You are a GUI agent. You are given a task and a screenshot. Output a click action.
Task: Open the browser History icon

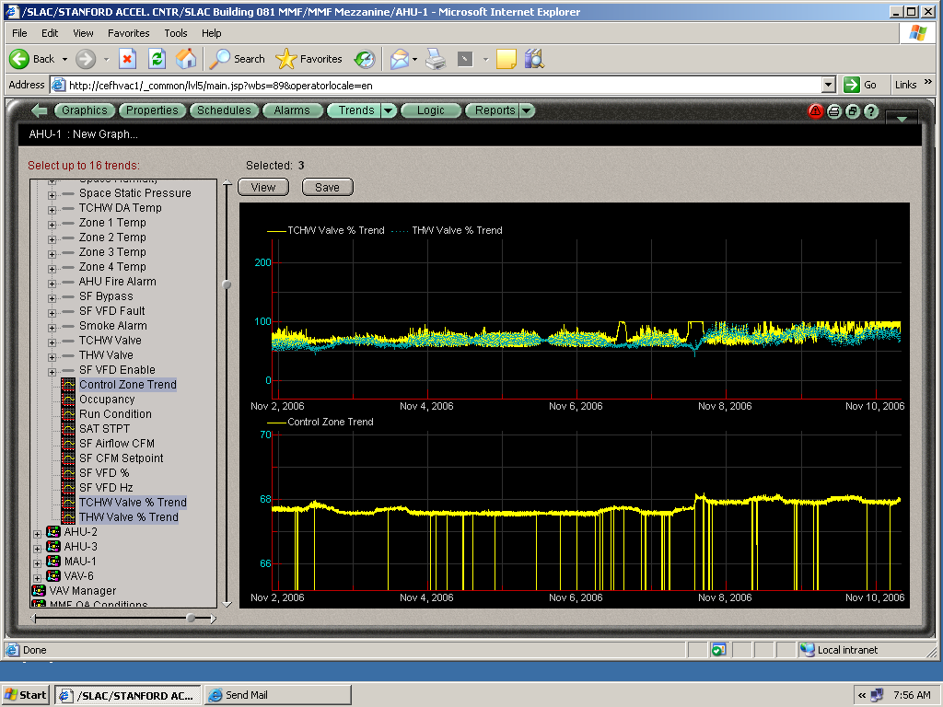click(x=365, y=59)
